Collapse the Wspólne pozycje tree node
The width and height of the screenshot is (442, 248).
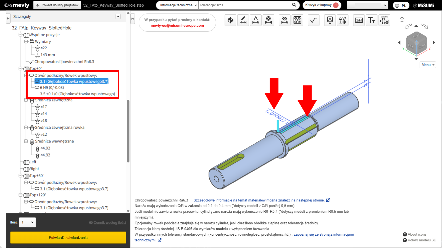[x=20, y=35]
